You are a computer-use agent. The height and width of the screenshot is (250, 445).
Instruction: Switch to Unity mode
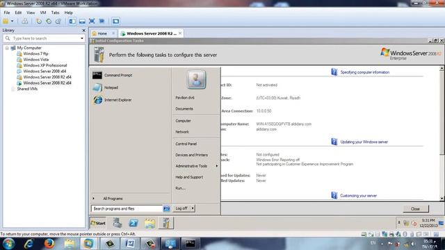coord(102,22)
